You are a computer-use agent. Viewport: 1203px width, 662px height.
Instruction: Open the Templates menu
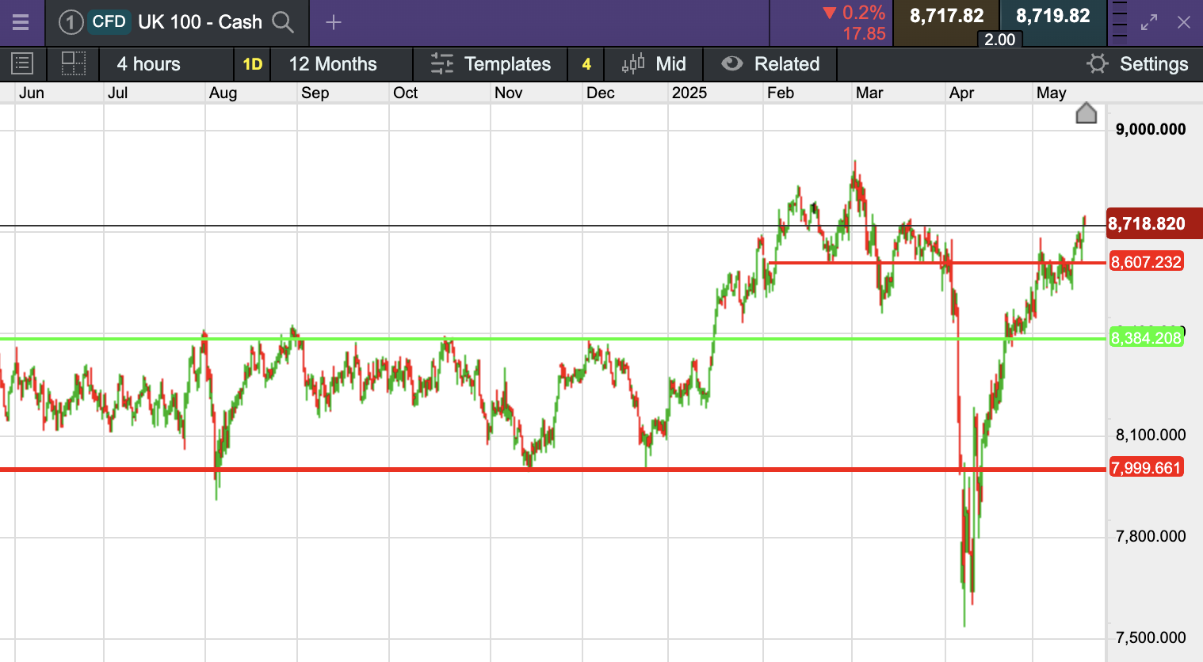point(491,64)
